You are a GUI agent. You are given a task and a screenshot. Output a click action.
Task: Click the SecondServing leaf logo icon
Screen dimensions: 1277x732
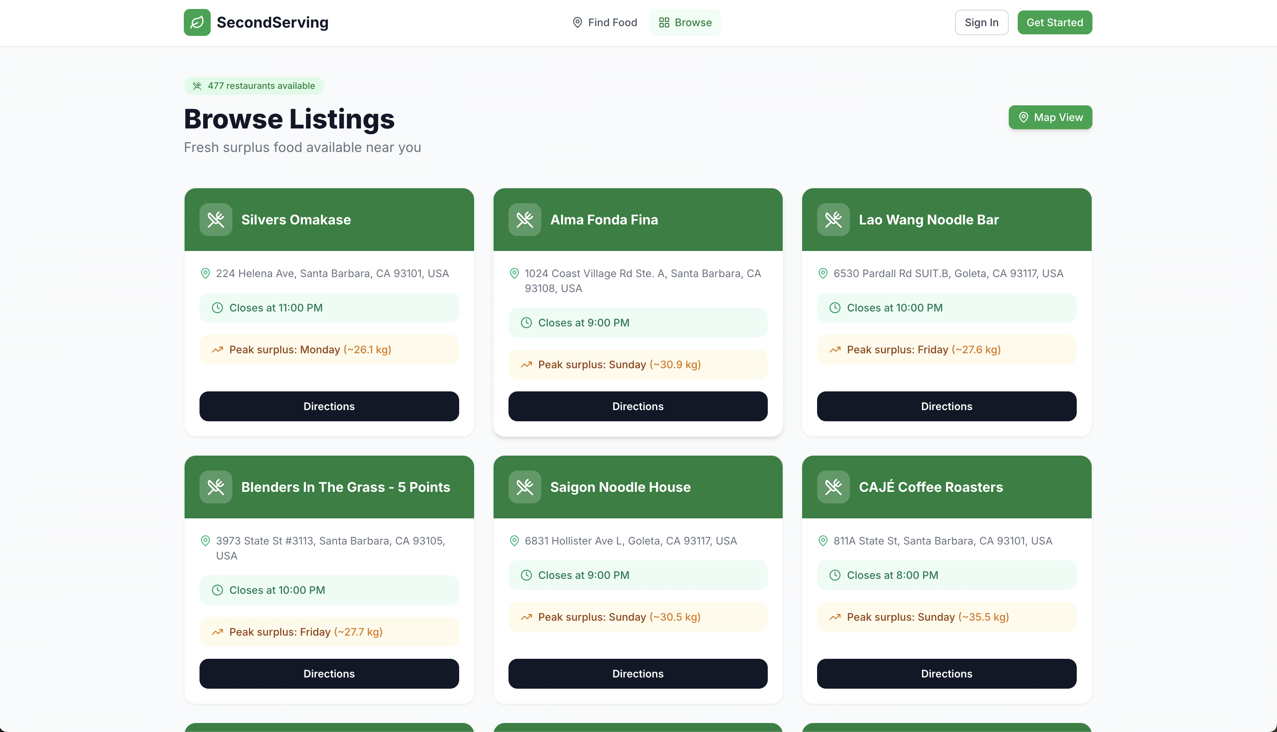coord(197,22)
